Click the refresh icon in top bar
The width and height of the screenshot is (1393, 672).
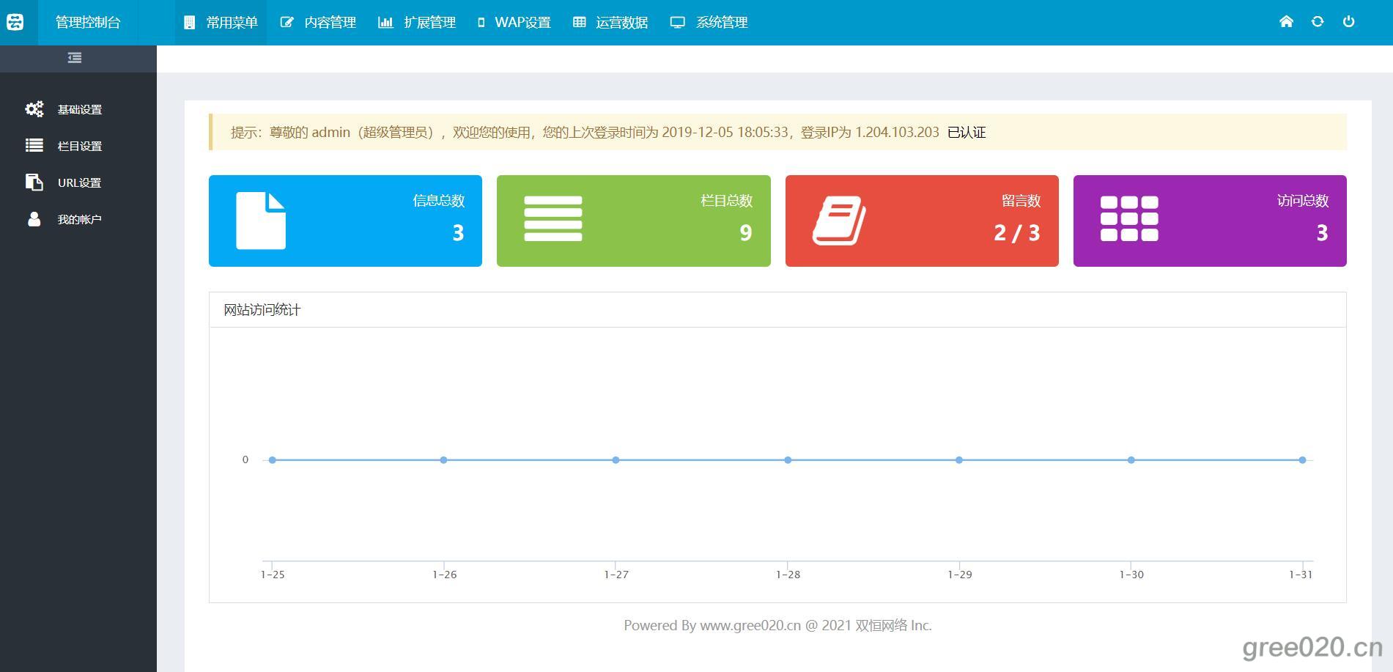click(x=1318, y=22)
